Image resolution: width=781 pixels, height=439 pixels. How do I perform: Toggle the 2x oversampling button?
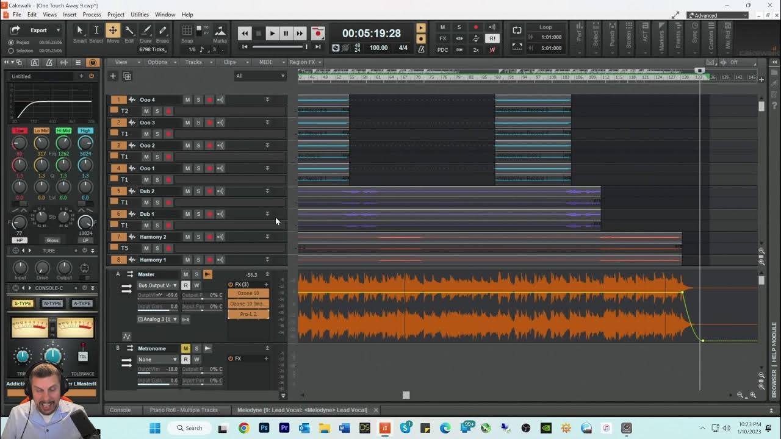475,49
